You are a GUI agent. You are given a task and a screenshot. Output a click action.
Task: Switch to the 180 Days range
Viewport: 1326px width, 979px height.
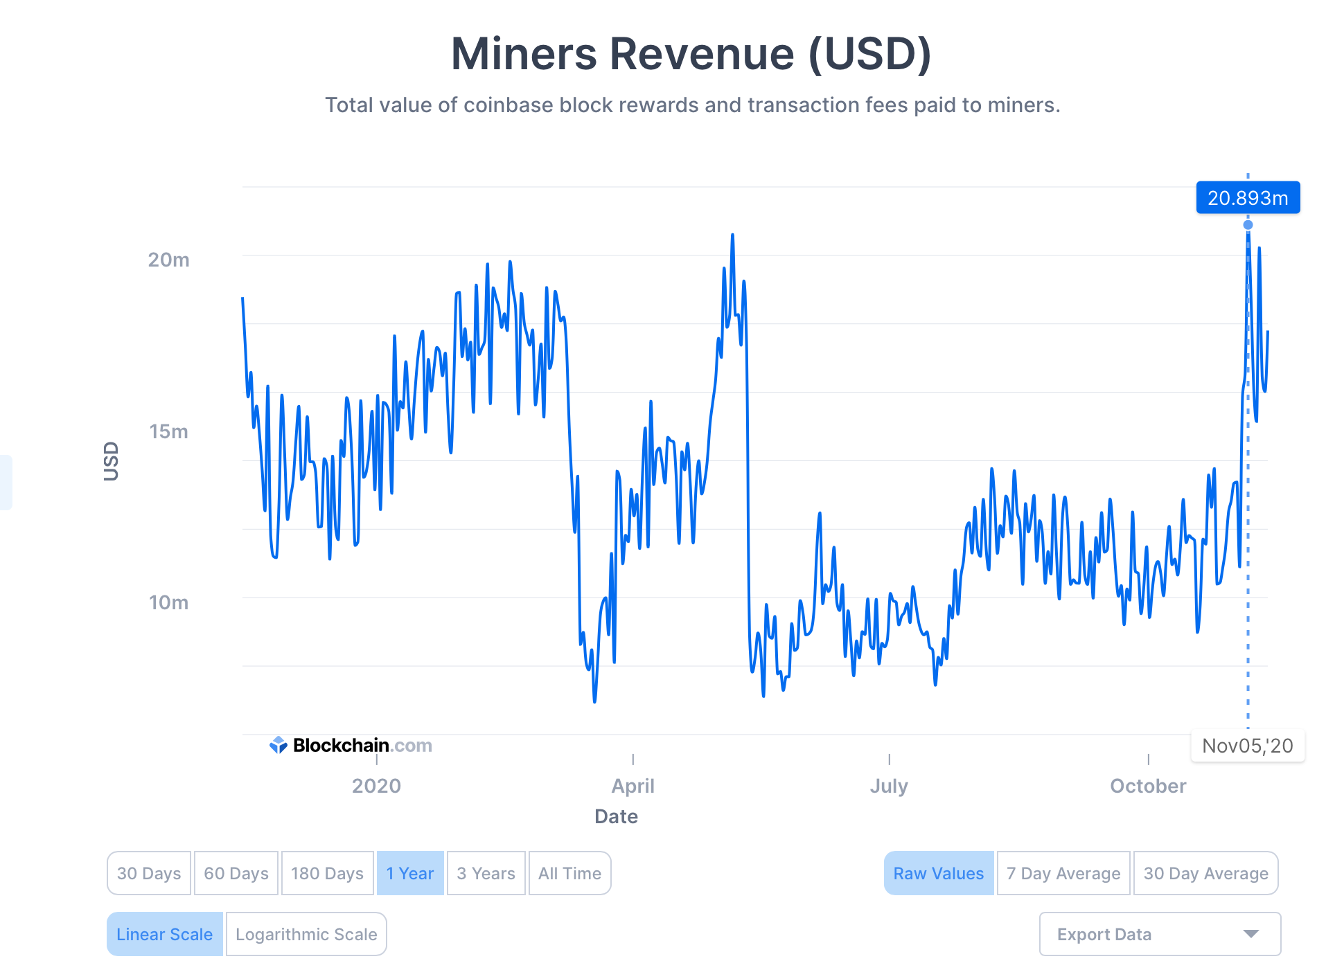[327, 873]
